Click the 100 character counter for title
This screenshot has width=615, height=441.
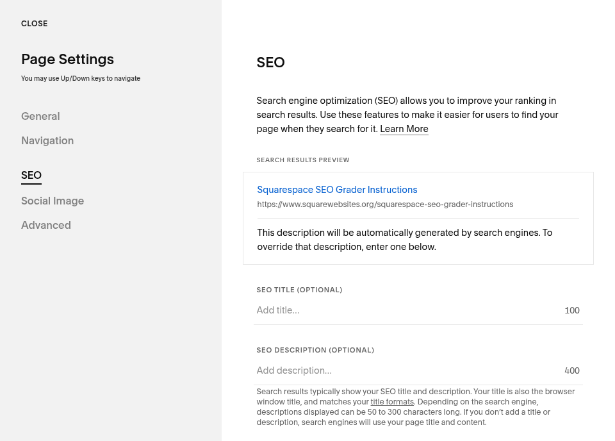point(572,310)
